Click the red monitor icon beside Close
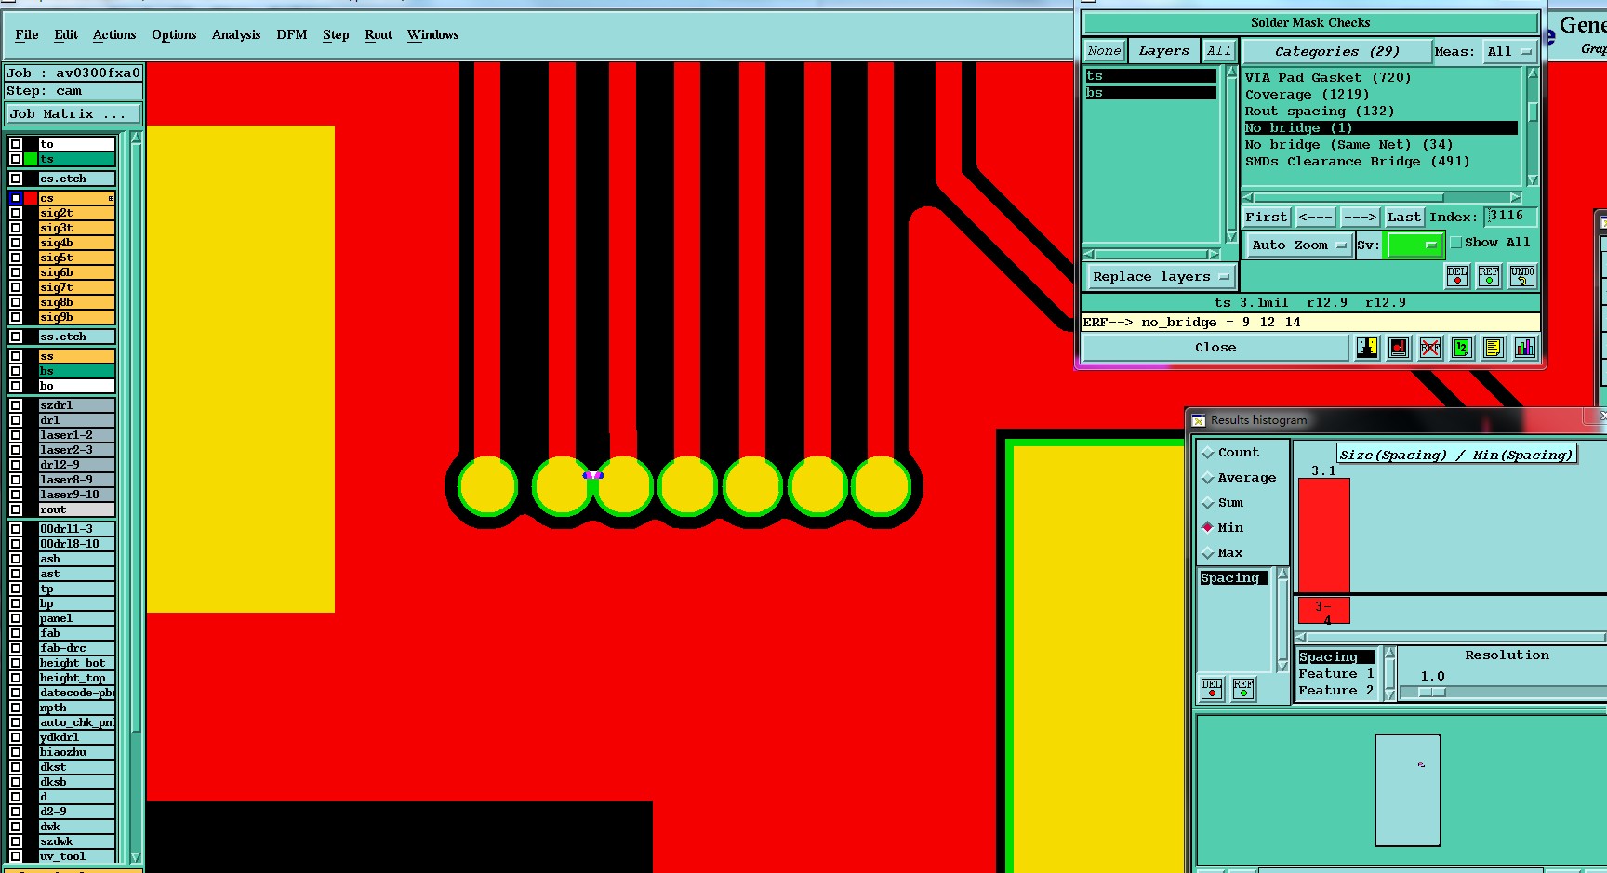Image resolution: width=1607 pixels, height=873 pixels. click(1399, 348)
